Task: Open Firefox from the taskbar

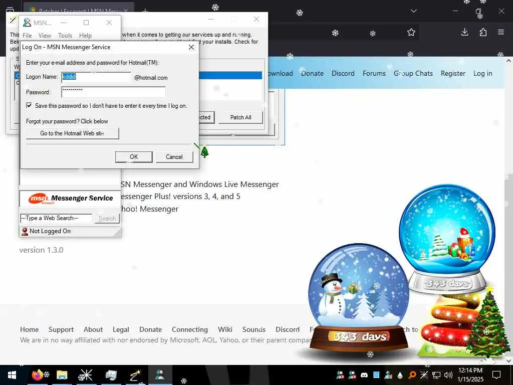Action: [38, 375]
